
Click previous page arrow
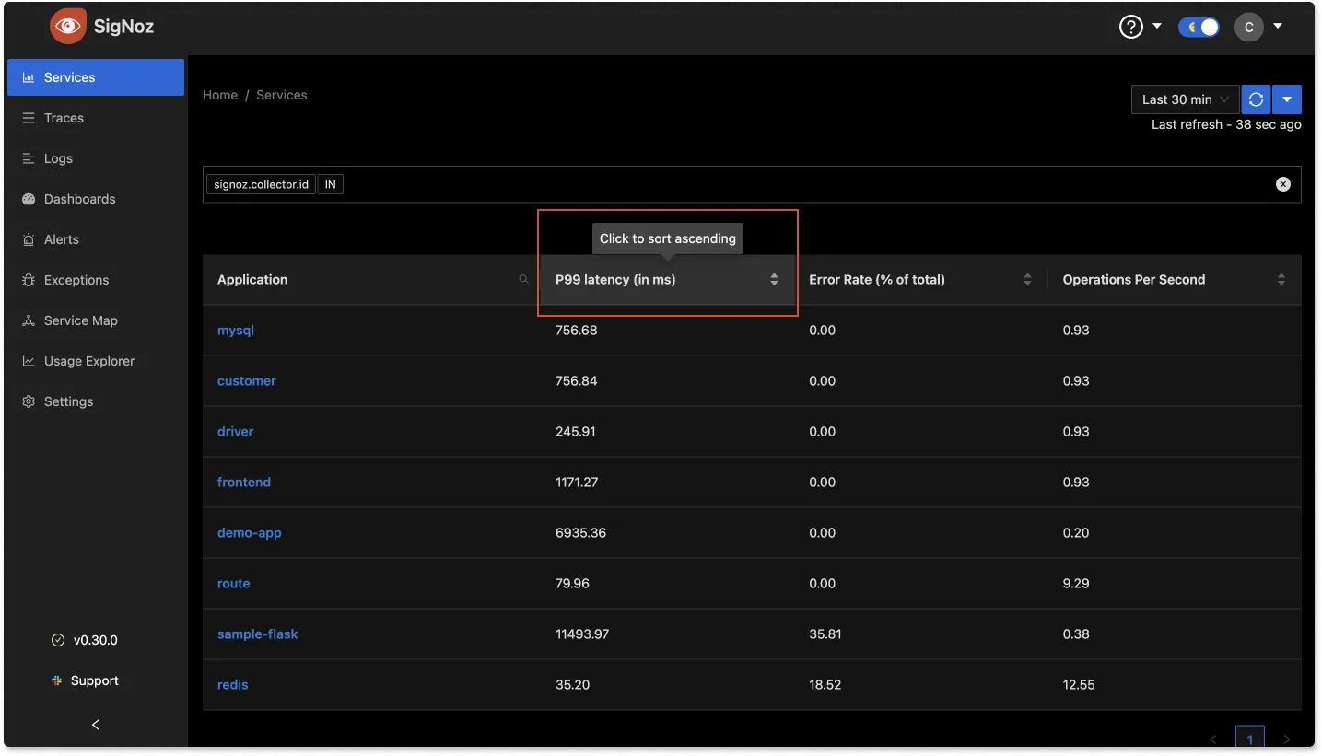pyautogui.click(x=1213, y=739)
